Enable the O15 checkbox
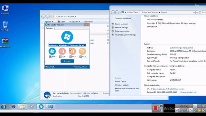The width and height of the screenshot is (206, 116). pos(70,57)
